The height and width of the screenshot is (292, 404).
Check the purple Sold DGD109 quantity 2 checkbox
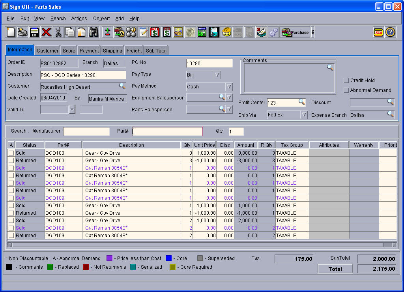(x=11, y=228)
